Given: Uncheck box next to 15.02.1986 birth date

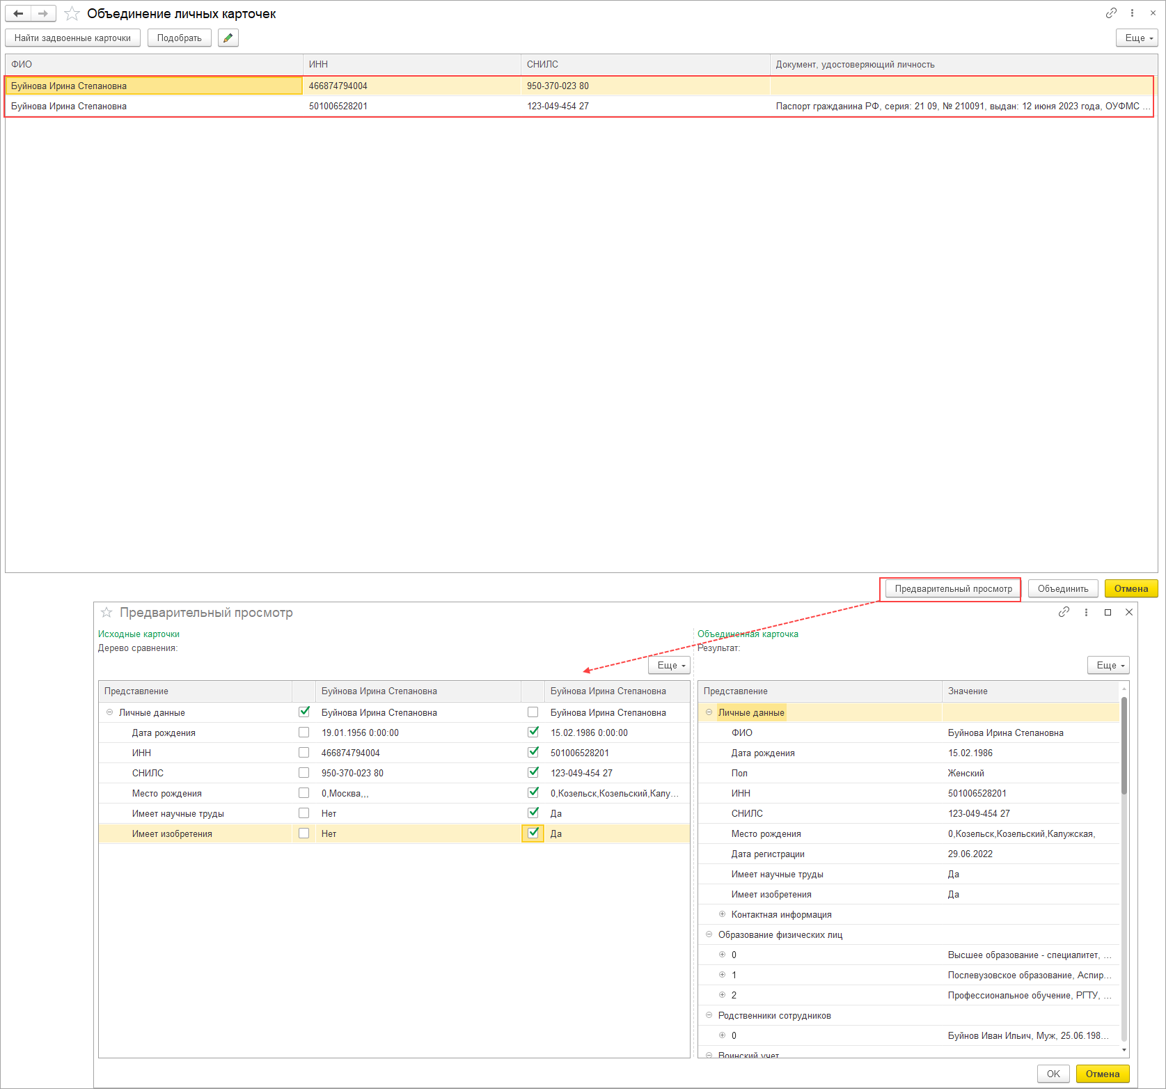Looking at the screenshot, I should tap(533, 732).
